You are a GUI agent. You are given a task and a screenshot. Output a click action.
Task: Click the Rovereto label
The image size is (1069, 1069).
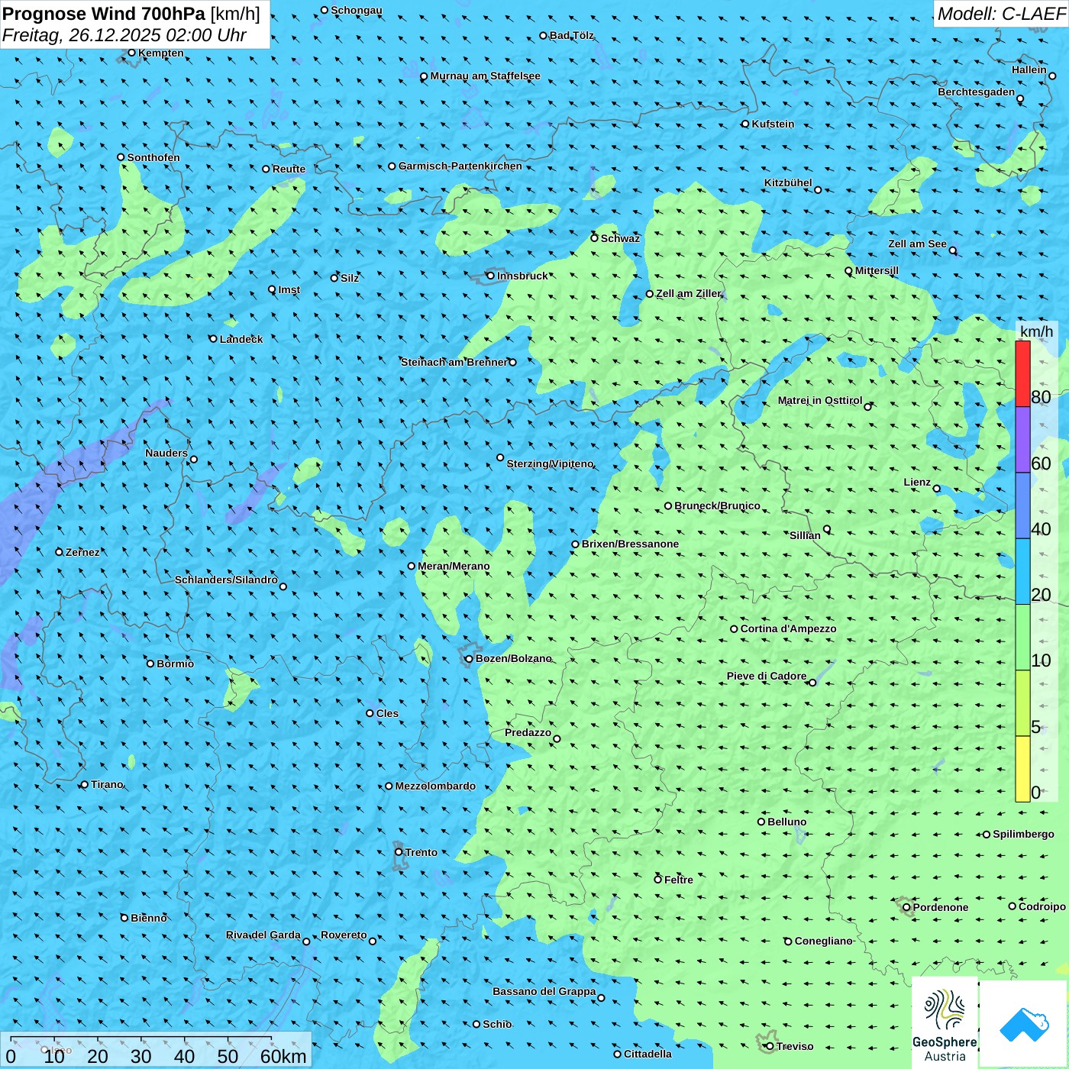pos(344,935)
